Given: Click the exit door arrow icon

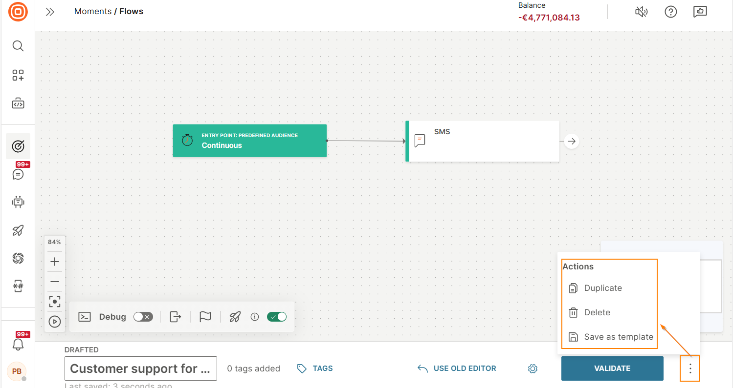Looking at the screenshot, I should pos(175,317).
